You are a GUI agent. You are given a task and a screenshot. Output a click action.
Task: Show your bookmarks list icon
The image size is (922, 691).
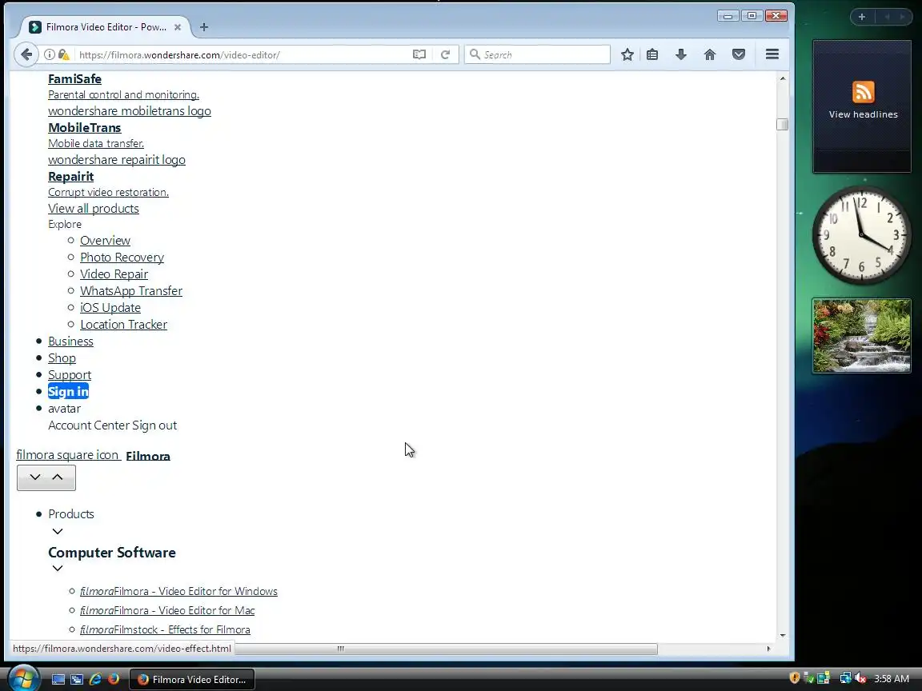(652, 54)
